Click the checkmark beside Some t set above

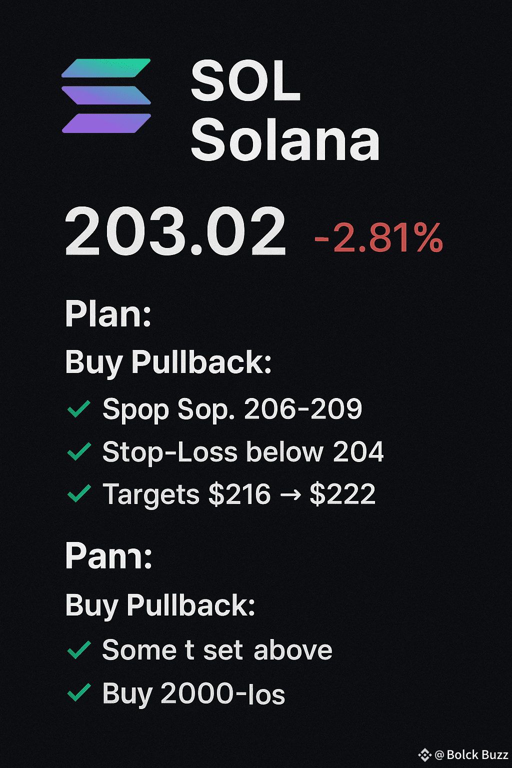coord(79,649)
